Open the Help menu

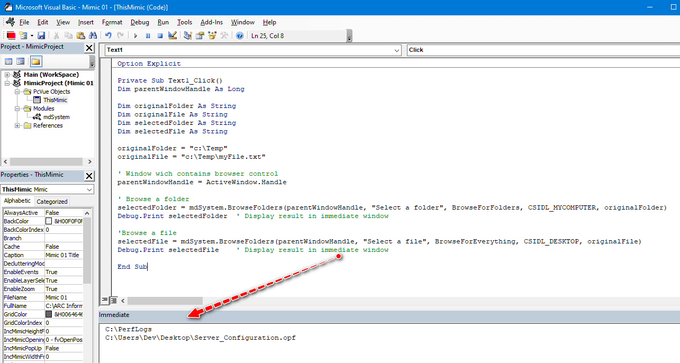[x=269, y=22]
